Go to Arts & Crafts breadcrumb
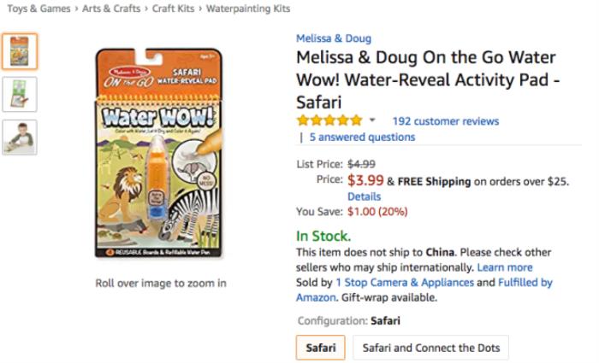The image size is (599, 363). [112, 9]
